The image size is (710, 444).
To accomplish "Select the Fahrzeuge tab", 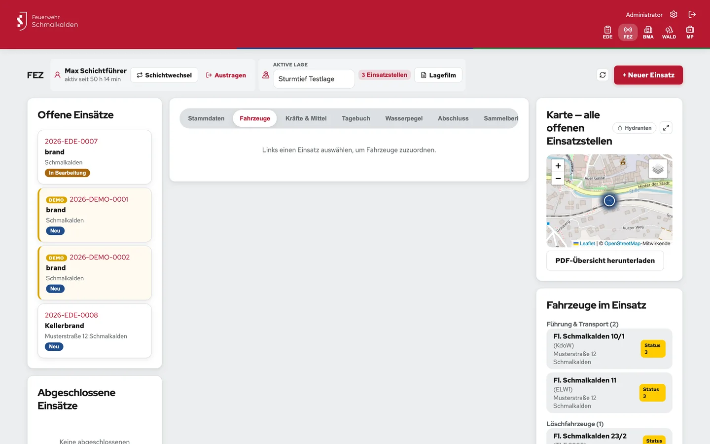I will click(255, 118).
